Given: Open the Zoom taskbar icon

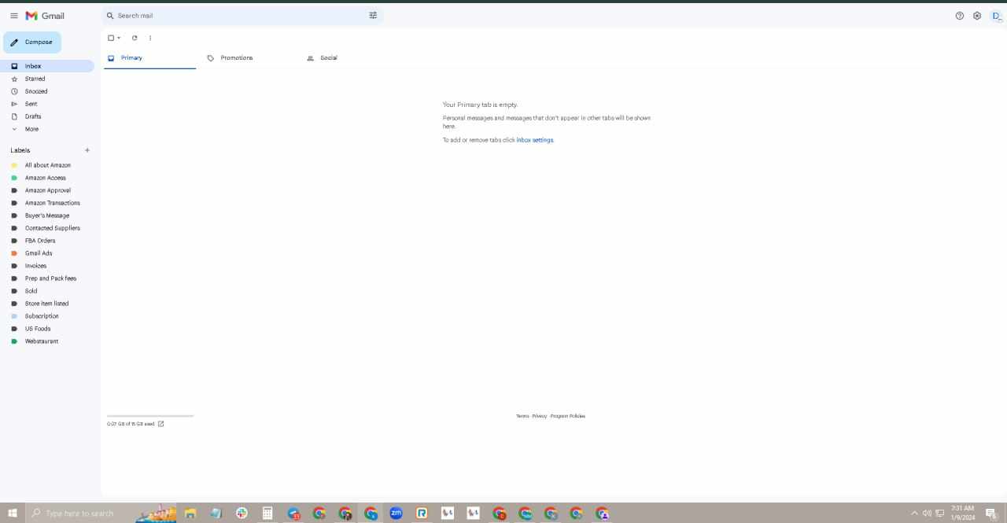Looking at the screenshot, I should tap(396, 514).
